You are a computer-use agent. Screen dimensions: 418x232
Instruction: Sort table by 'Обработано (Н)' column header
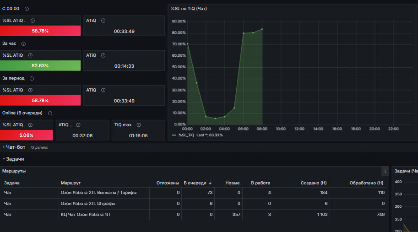[366, 183]
